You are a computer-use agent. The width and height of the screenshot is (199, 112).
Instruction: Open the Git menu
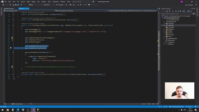click(x=18, y=2)
